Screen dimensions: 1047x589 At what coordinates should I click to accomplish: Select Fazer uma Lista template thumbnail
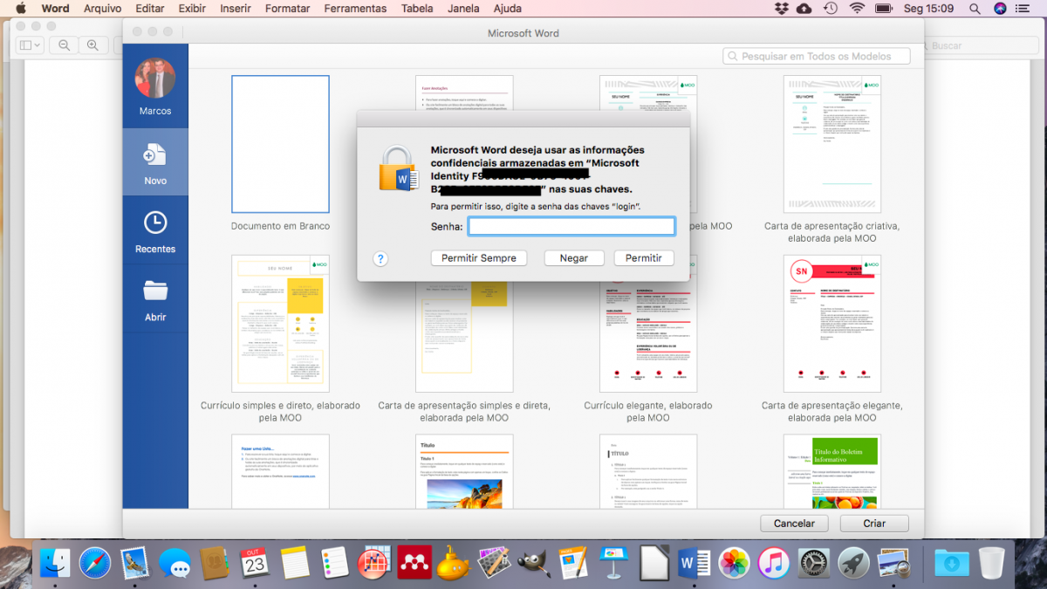click(x=280, y=471)
